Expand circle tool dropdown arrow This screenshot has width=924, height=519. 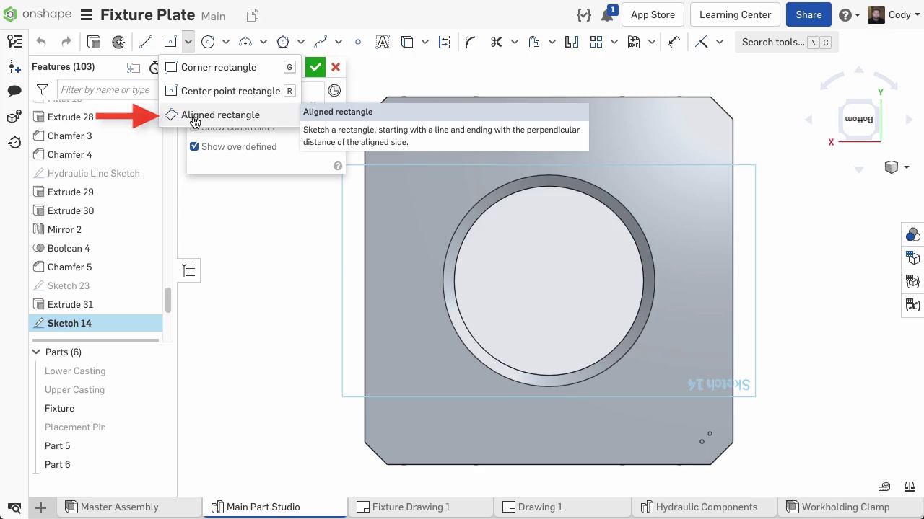(225, 42)
